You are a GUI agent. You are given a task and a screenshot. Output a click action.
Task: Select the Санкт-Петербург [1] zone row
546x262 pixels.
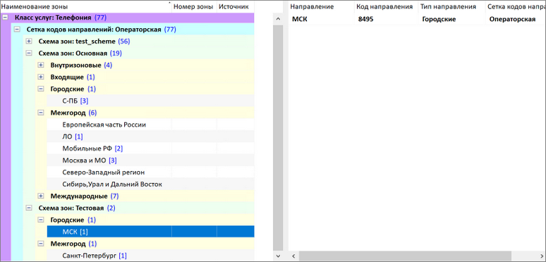pos(150,256)
